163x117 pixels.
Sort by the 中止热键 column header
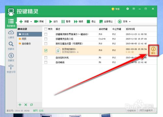click(x=117, y=29)
